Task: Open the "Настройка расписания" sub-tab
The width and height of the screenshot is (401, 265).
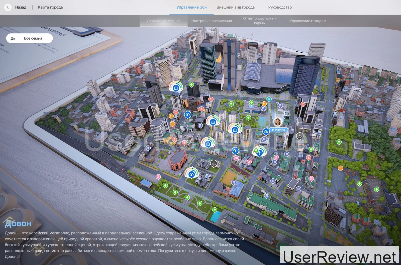Action: [212, 21]
